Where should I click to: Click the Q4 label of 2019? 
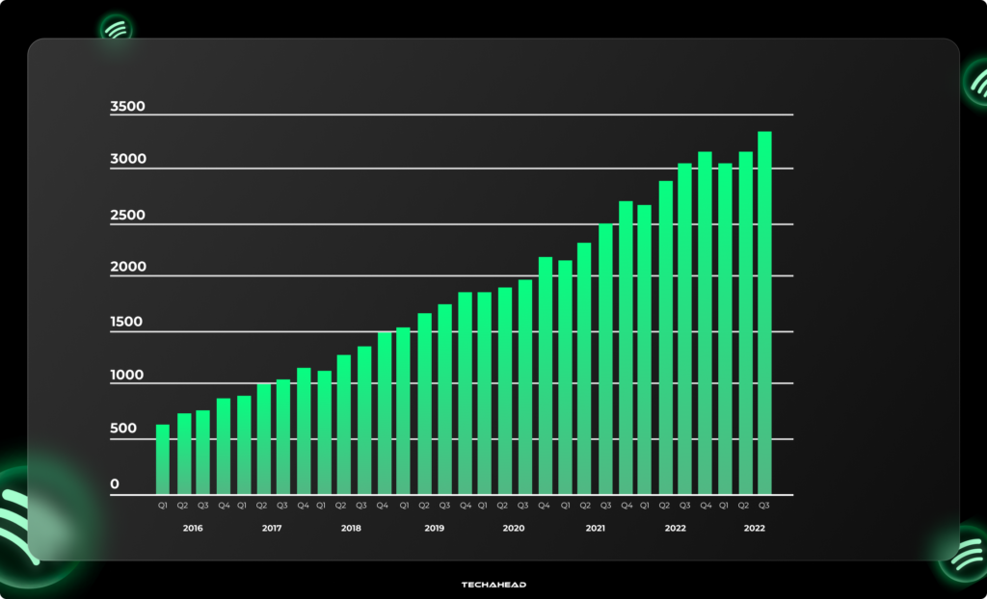(466, 506)
